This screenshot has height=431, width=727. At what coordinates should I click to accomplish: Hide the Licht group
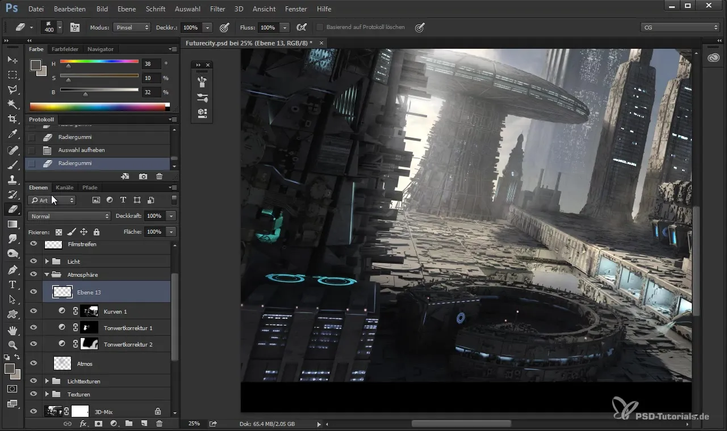click(34, 261)
